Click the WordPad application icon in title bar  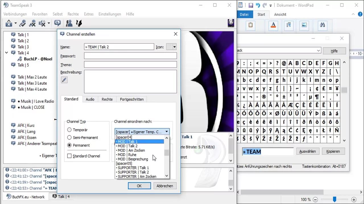coord(241,5)
